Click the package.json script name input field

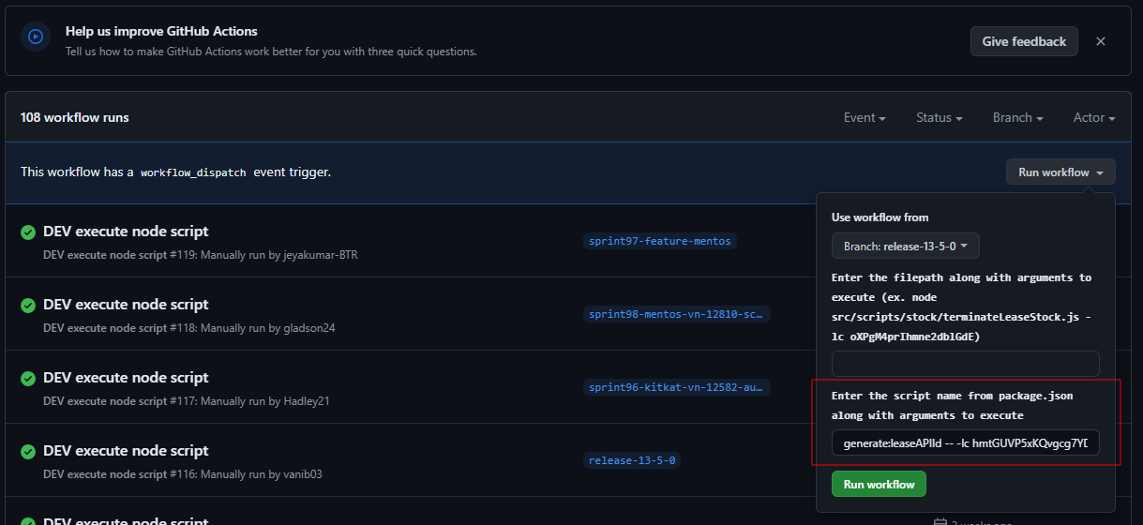pos(966,442)
